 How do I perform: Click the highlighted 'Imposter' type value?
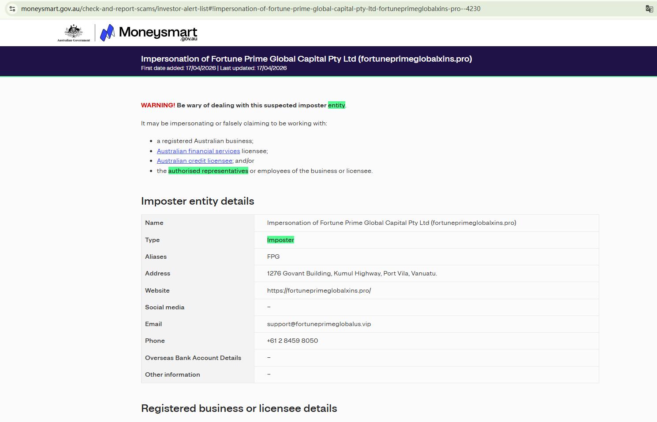[x=280, y=240]
